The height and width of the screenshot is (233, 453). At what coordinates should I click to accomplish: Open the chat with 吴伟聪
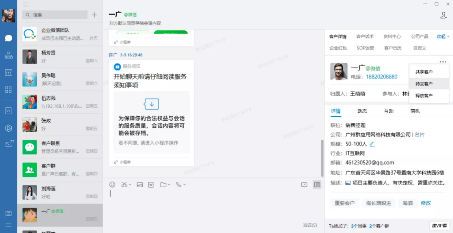click(60, 79)
